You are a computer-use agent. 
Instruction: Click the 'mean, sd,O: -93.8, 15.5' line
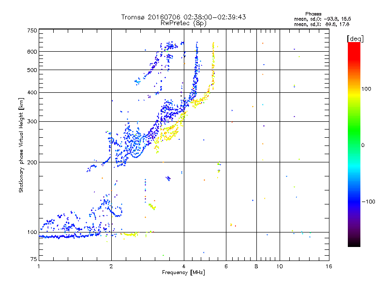322,19
